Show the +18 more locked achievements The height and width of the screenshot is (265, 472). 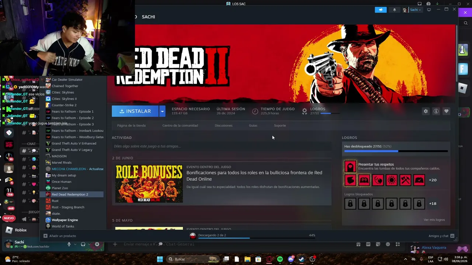pyautogui.click(x=433, y=204)
